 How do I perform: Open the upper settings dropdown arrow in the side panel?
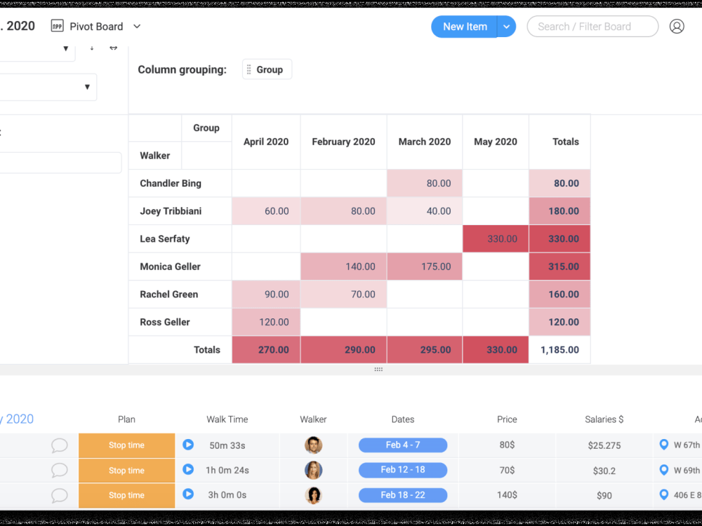(66, 48)
